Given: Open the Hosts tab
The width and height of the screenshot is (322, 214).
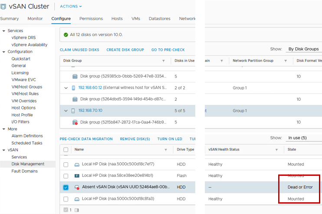Looking at the screenshot, I should [117, 19].
